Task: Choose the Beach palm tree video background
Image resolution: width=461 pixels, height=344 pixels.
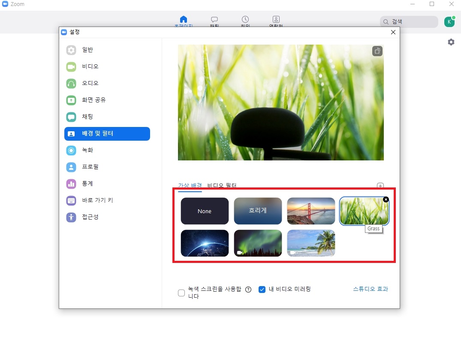Action: click(x=311, y=243)
